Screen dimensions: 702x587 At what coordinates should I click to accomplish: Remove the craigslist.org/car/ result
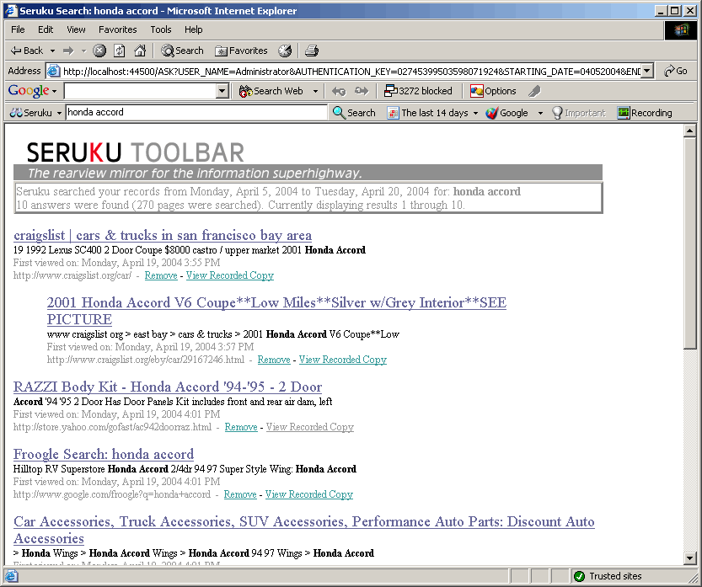coord(161,275)
